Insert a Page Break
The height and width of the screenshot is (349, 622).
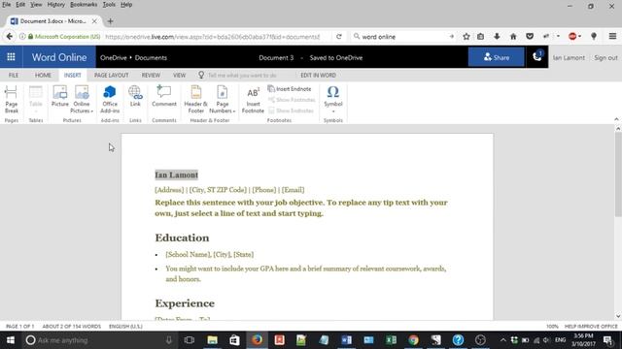click(x=11, y=99)
